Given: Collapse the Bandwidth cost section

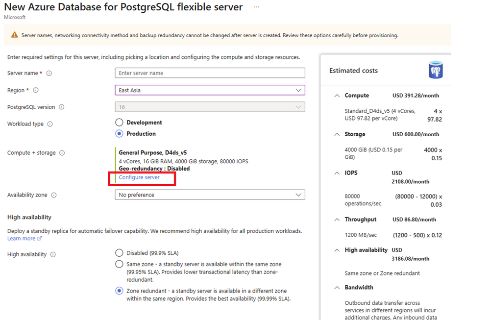Looking at the screenshot, I should (x=337, y=288).
